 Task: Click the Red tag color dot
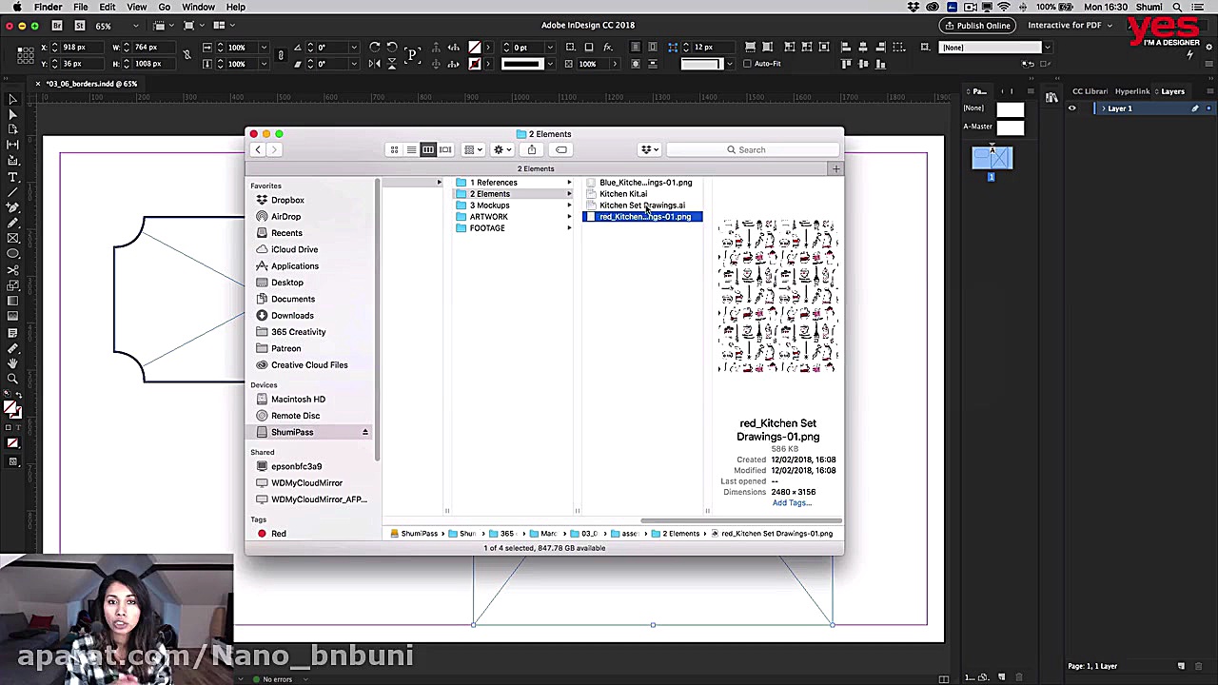coord(262,534)
